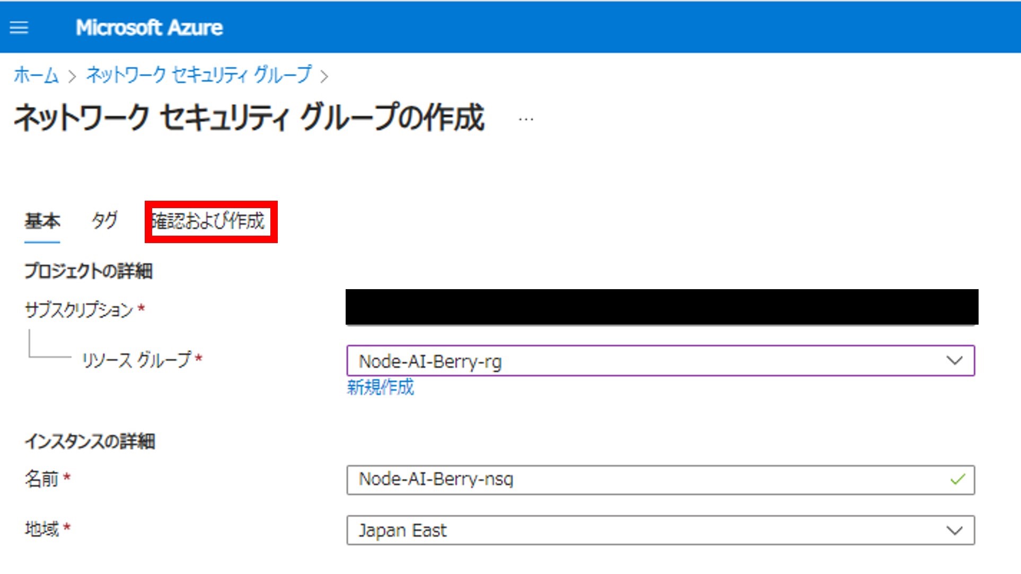Open the サブスクリプション dropdown field
This screenshot has width=1021, height=574.
[x=661, y=307]
